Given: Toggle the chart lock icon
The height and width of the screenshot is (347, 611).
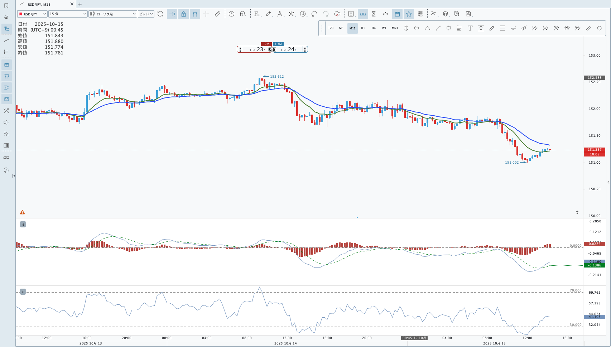Looking at the screenshot, I should point(183,14).
